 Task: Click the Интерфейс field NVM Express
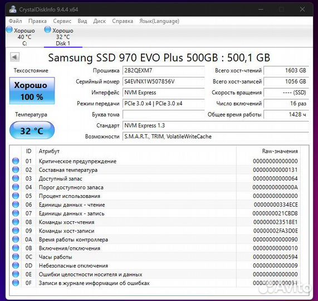(164, 93)
